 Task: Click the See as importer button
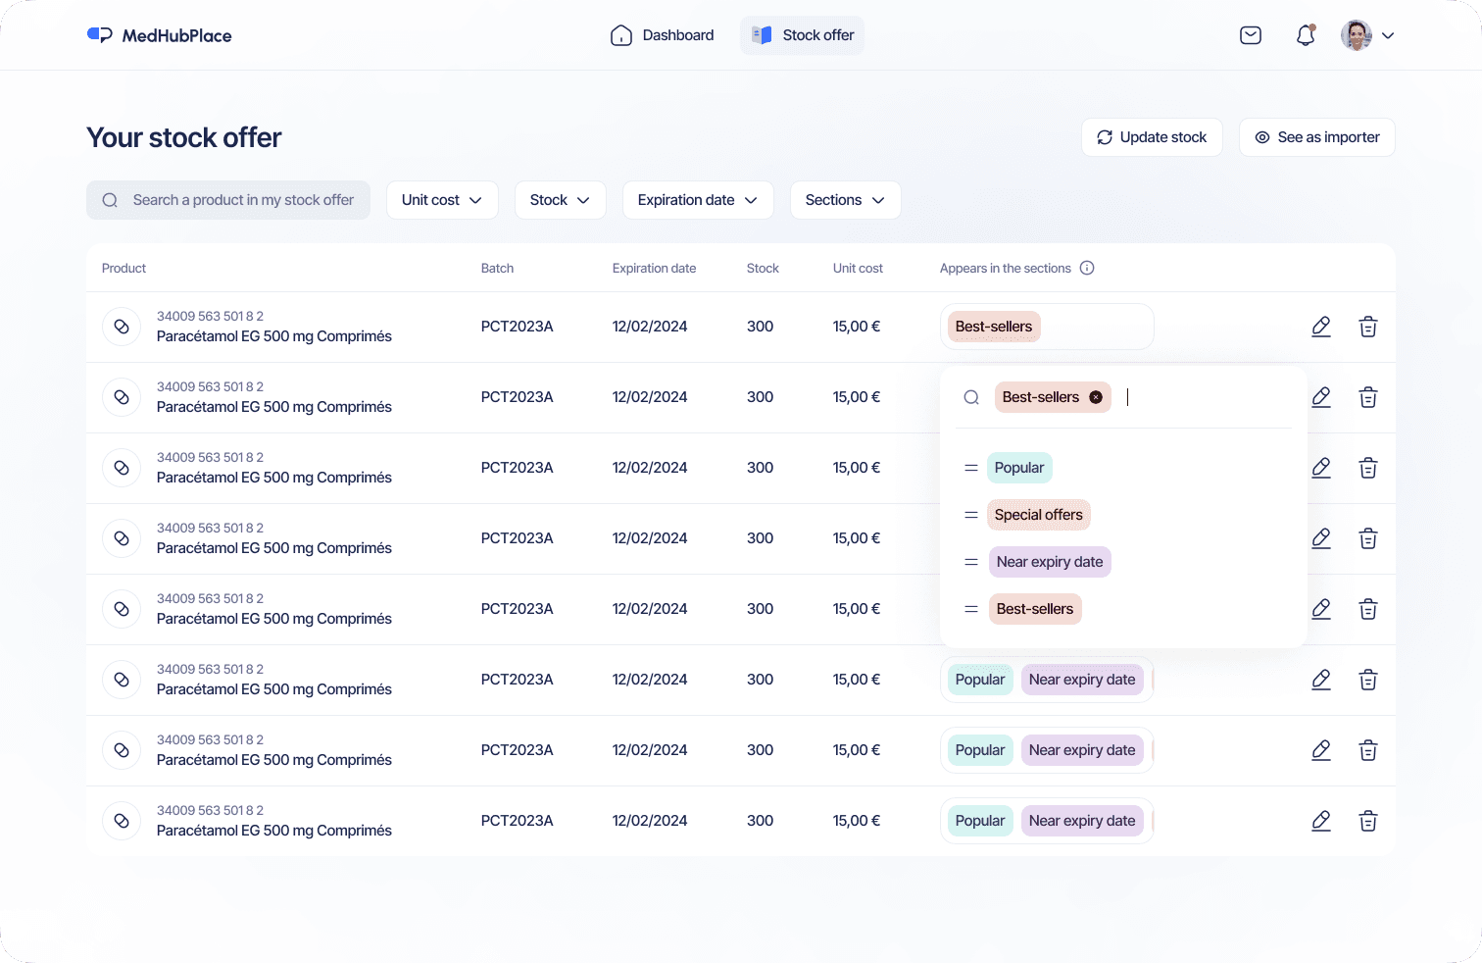pyautogui.click(x=1317, y=137)
